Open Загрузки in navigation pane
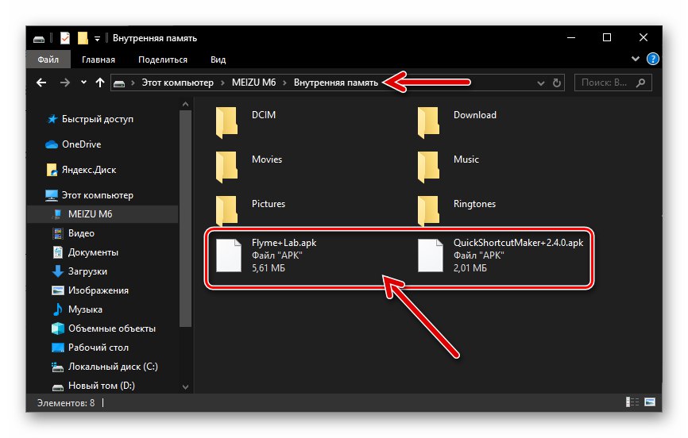 click(87, 271)
